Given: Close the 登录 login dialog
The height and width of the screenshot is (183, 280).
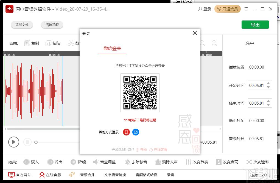Looking at the screenshot, I should (x=195, y=33).
